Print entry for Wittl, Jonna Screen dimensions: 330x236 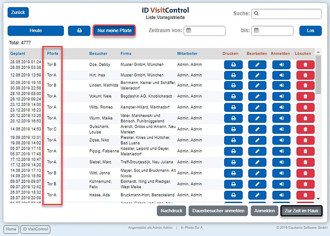tap(233, 173)
